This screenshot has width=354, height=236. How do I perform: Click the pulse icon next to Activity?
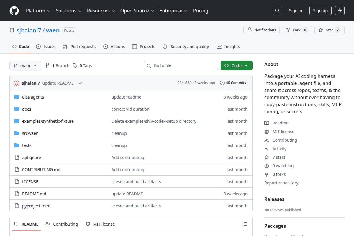tap(267, 149)
